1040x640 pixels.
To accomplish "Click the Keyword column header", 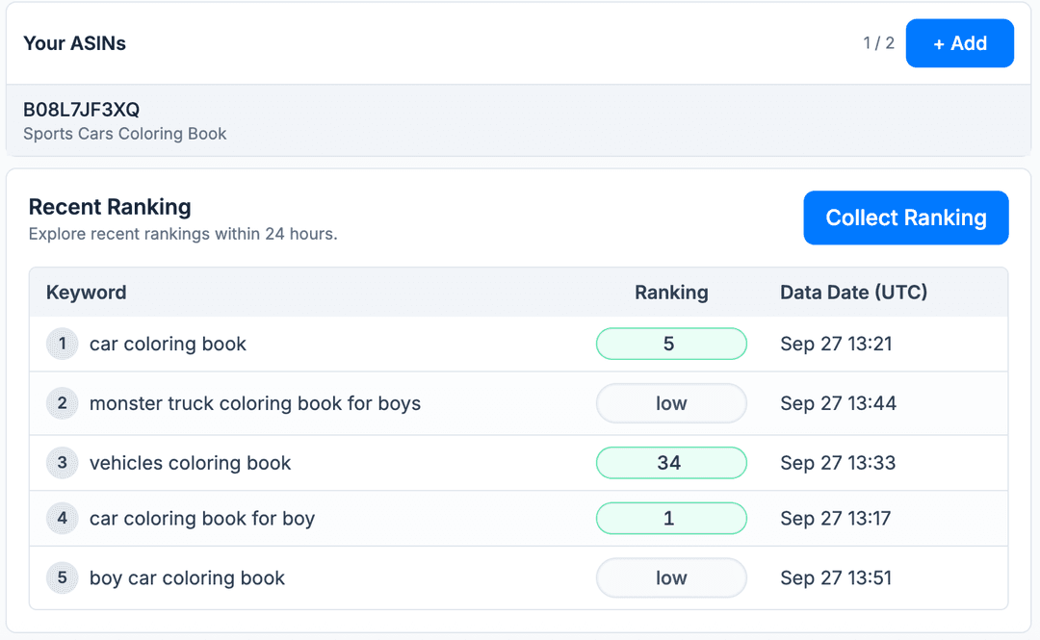I will point(86,292).
